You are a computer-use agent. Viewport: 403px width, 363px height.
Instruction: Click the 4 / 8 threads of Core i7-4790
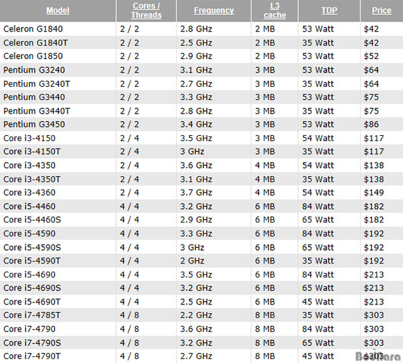click(x=130, y=329)
